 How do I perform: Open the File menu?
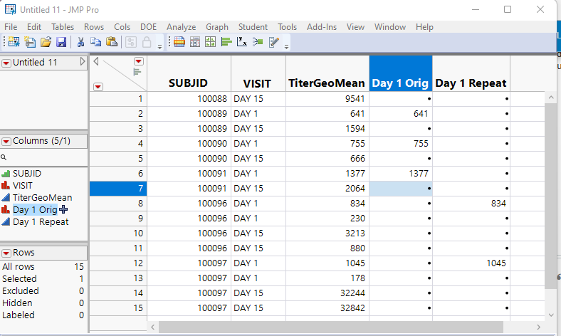(11, 27)
